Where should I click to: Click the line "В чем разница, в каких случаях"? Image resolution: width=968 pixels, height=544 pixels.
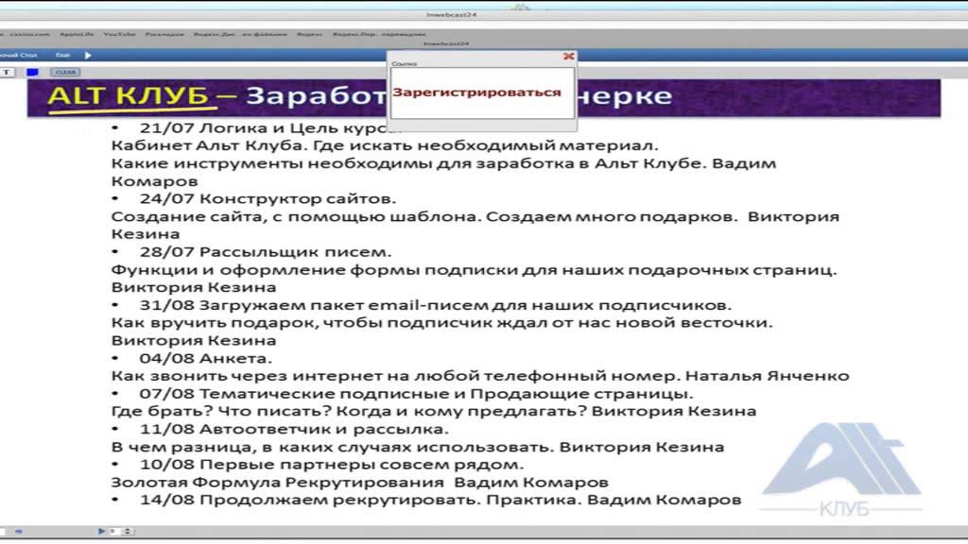pyautogui.click(x=417, y=447)
